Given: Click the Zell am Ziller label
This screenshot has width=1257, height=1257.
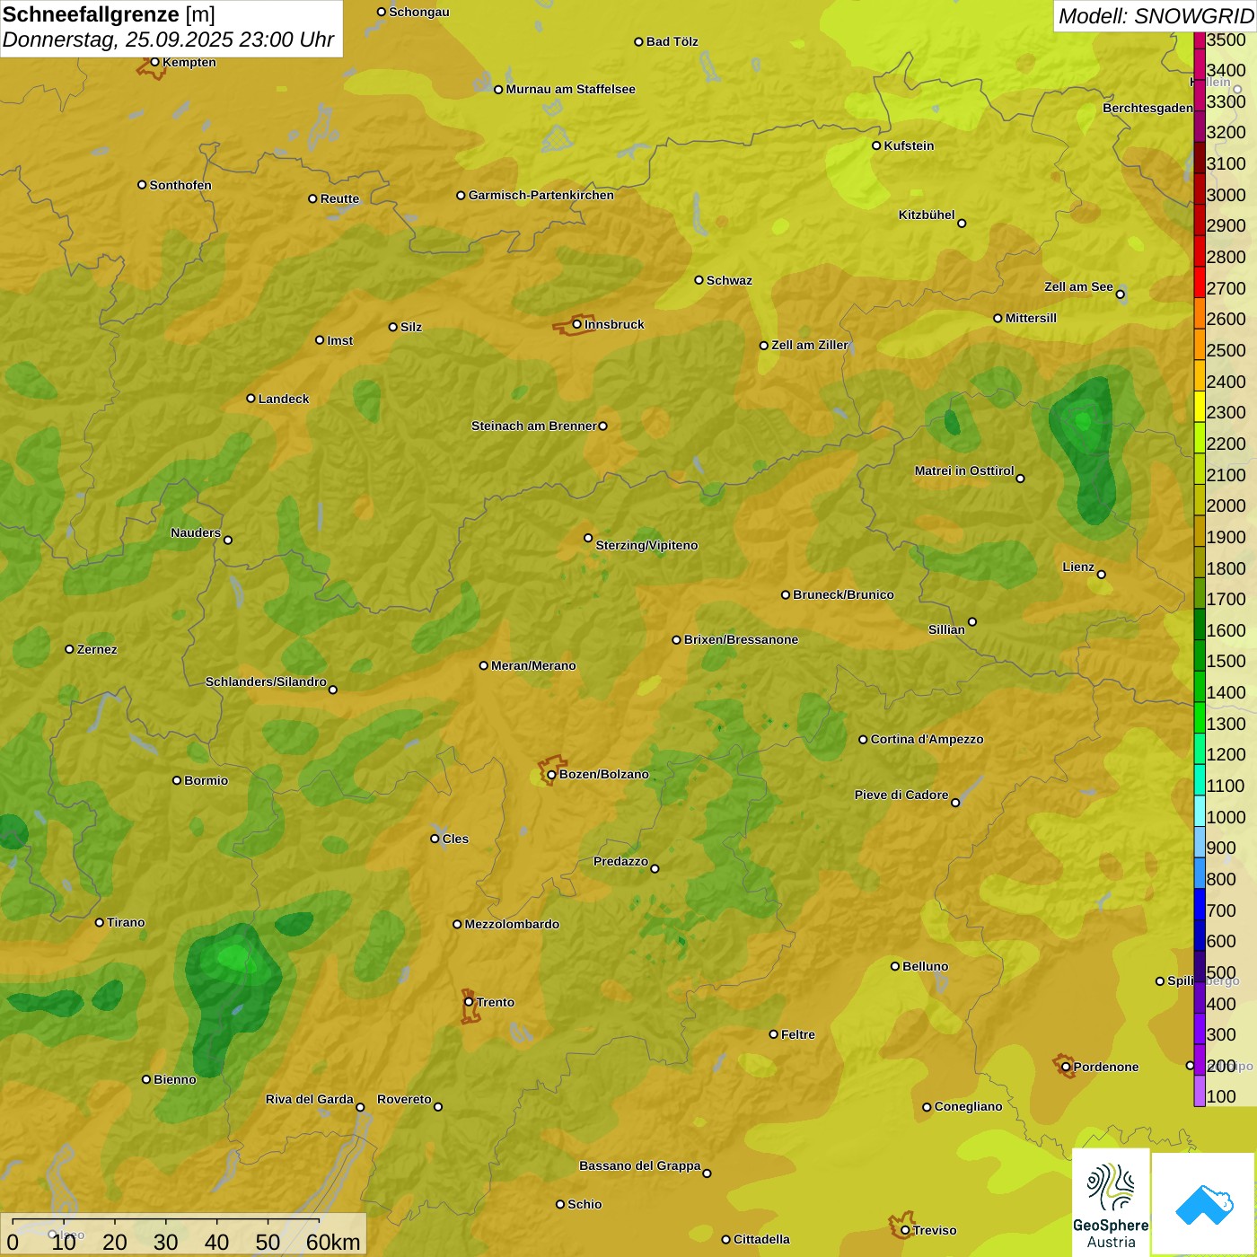Looking at the screenshot, I should pyautogui.click(x=809, y=345).
